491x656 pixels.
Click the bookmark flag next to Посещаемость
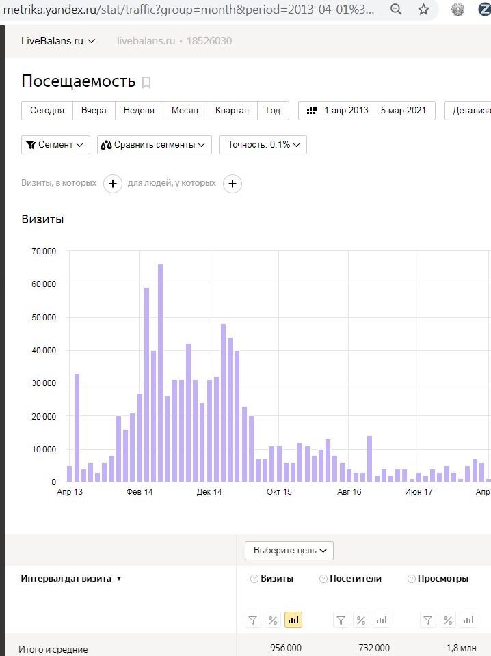(x=146, y=83)
